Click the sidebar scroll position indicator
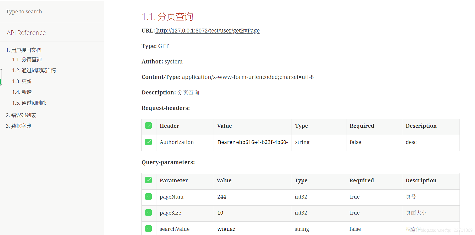This screenshot has height=235, width=475. [x=1, y=77]
